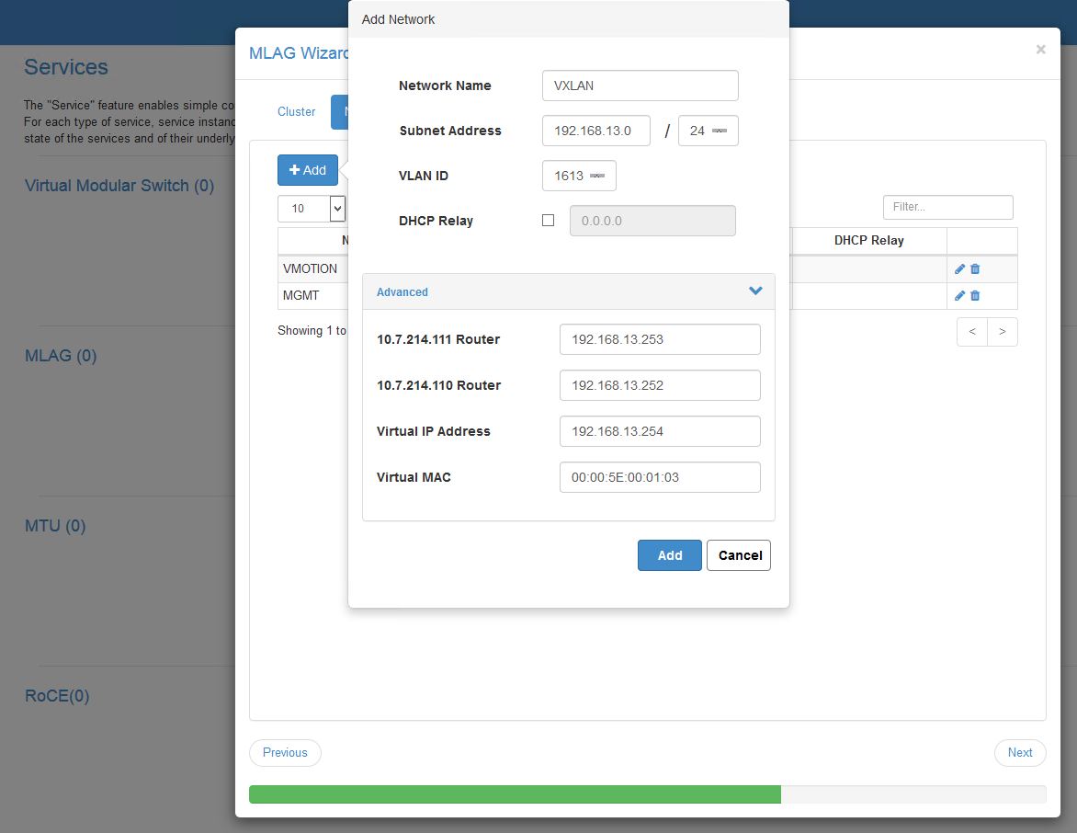Viewport: 1077px width, 833px height.
Task: Click the Virtual IP Address field
Action: [x=660, y=431]
